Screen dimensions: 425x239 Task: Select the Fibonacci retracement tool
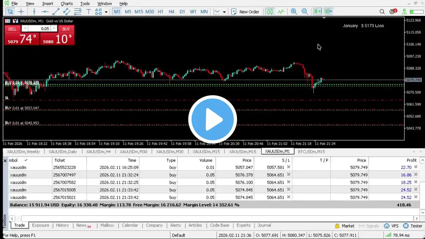click(78, 12)
